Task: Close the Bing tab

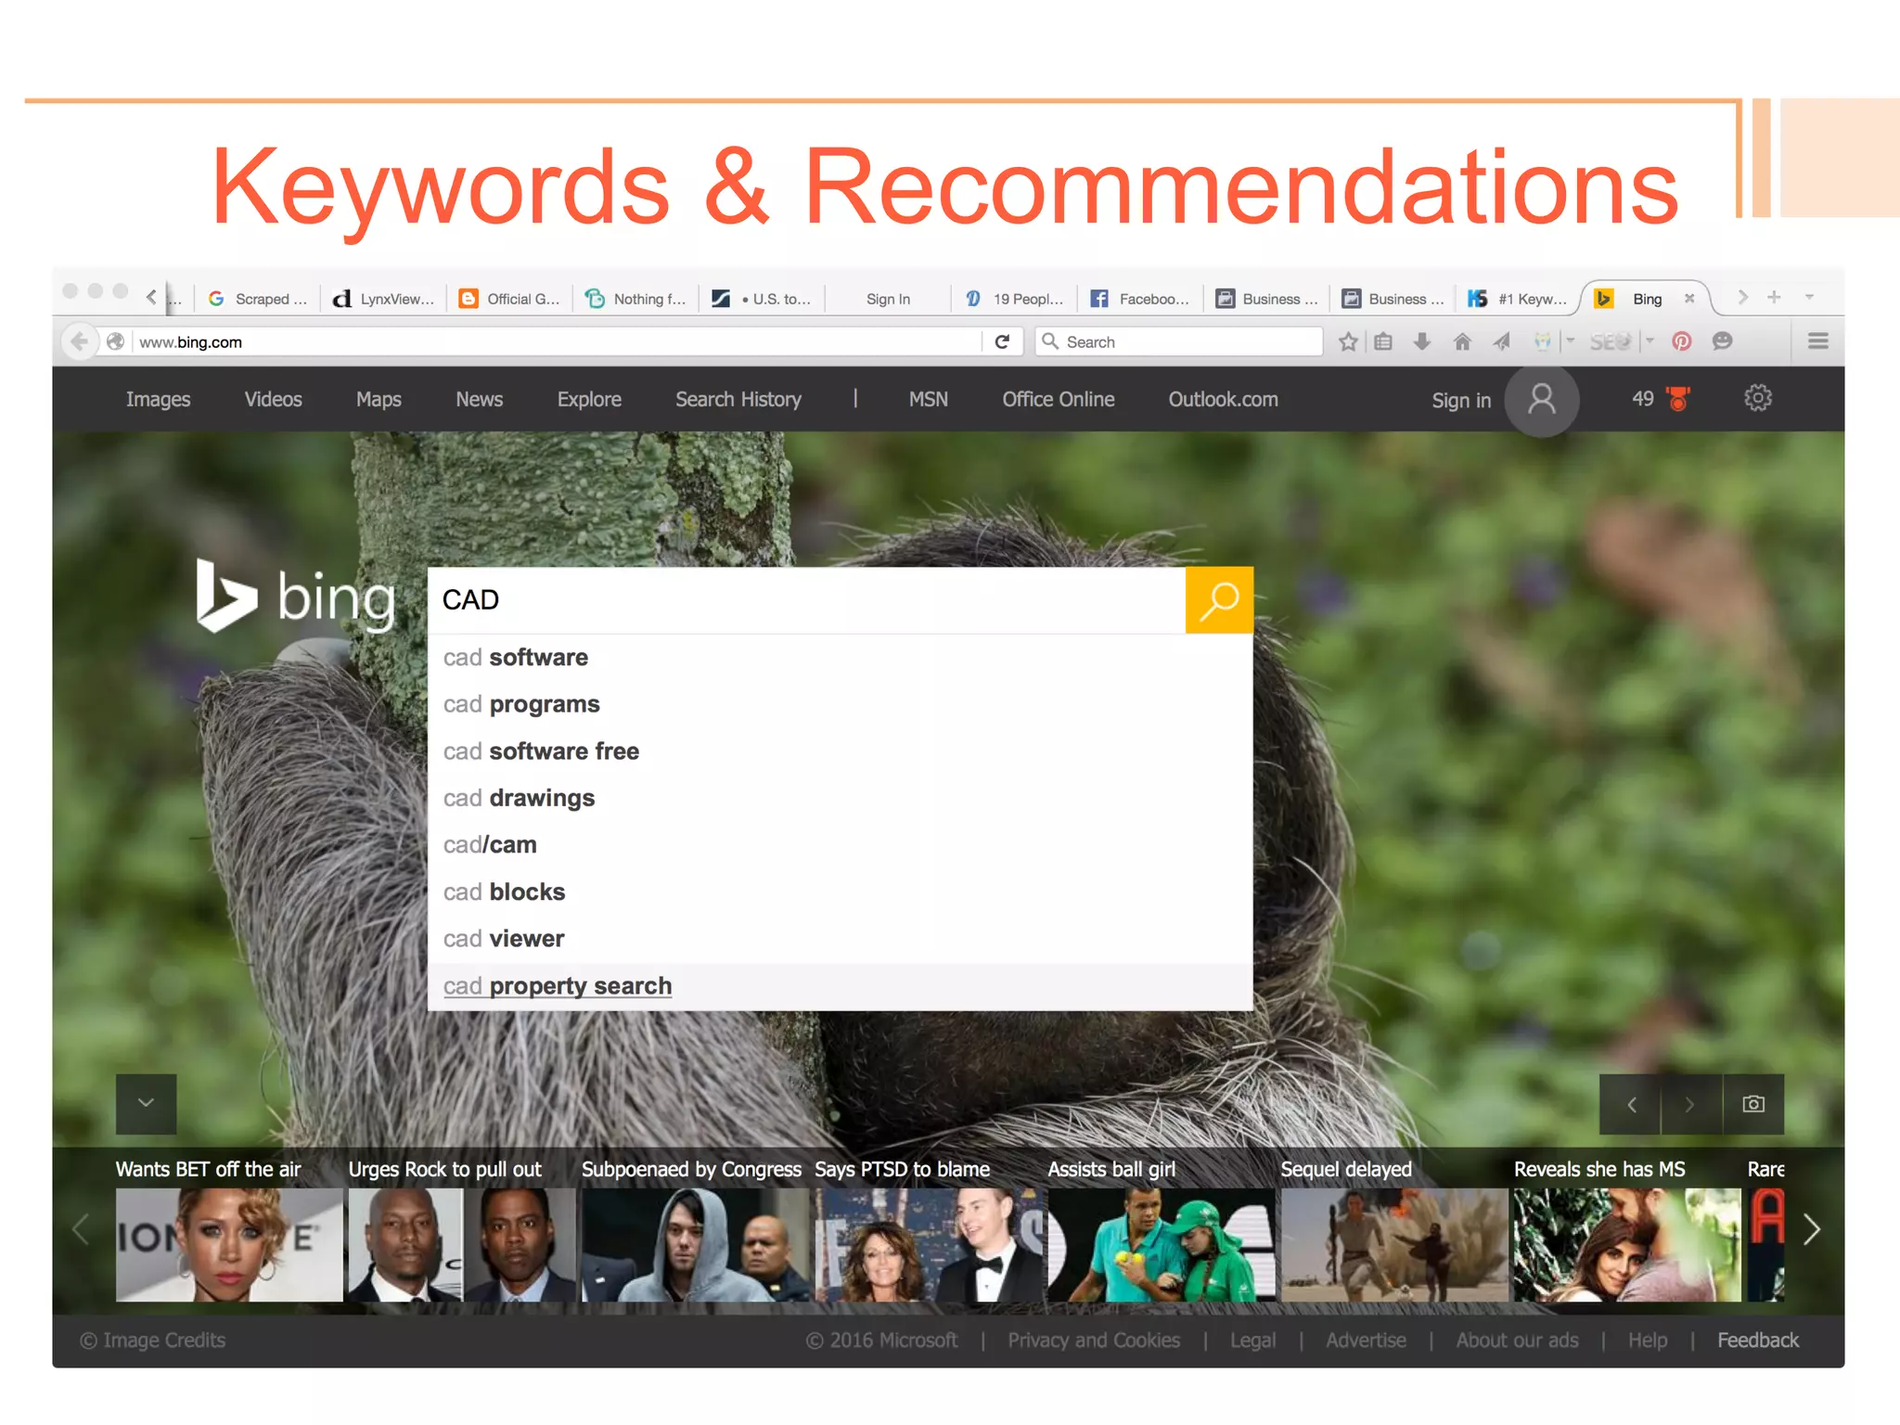Action: [x=1689, y=299]
